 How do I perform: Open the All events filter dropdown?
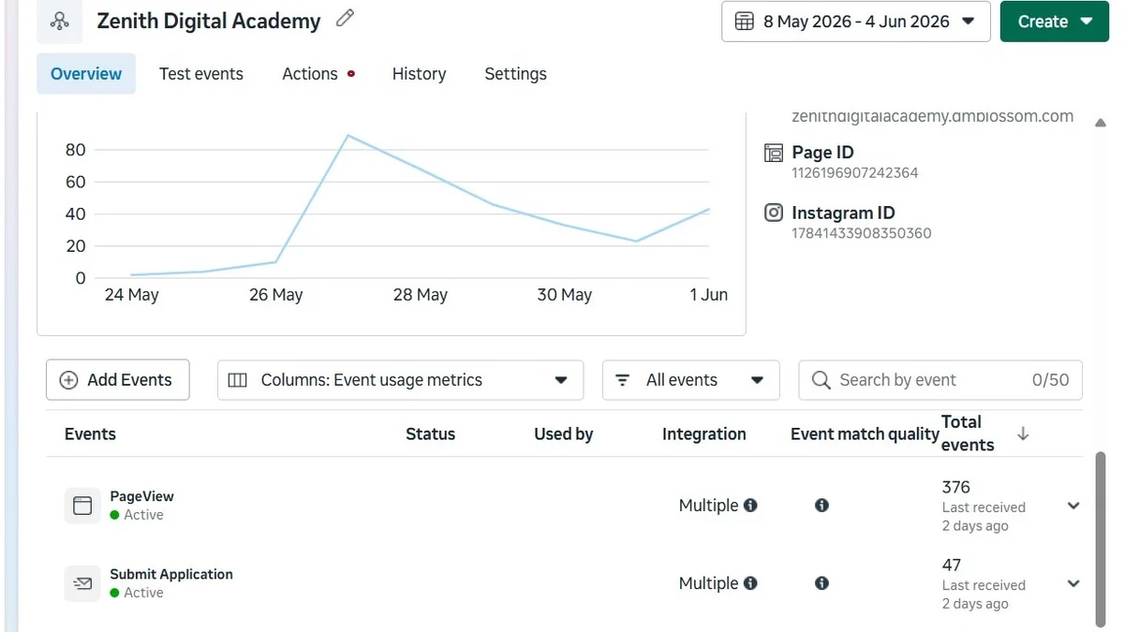(691, 380)
